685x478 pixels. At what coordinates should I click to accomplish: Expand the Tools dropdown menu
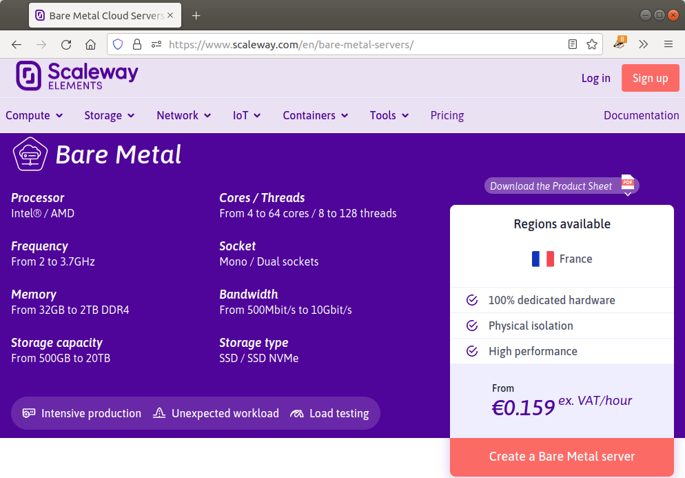tap(389, 115)
